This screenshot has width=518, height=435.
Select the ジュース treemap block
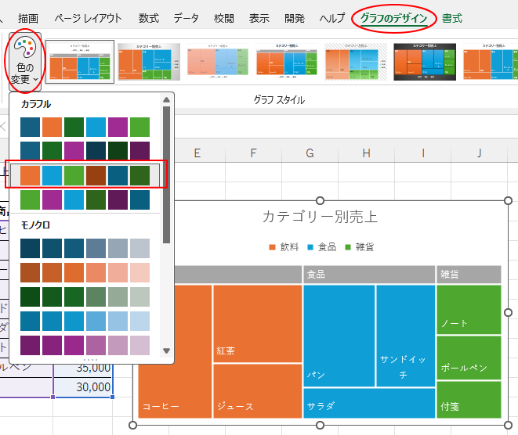pyautogui.click(x=258, y=391)
